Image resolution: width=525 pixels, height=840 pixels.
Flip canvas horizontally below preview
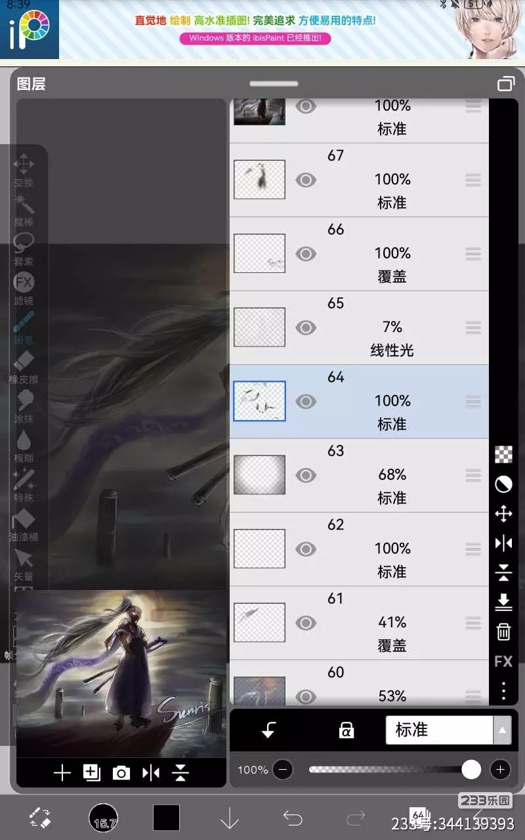[x=151, y=773]
